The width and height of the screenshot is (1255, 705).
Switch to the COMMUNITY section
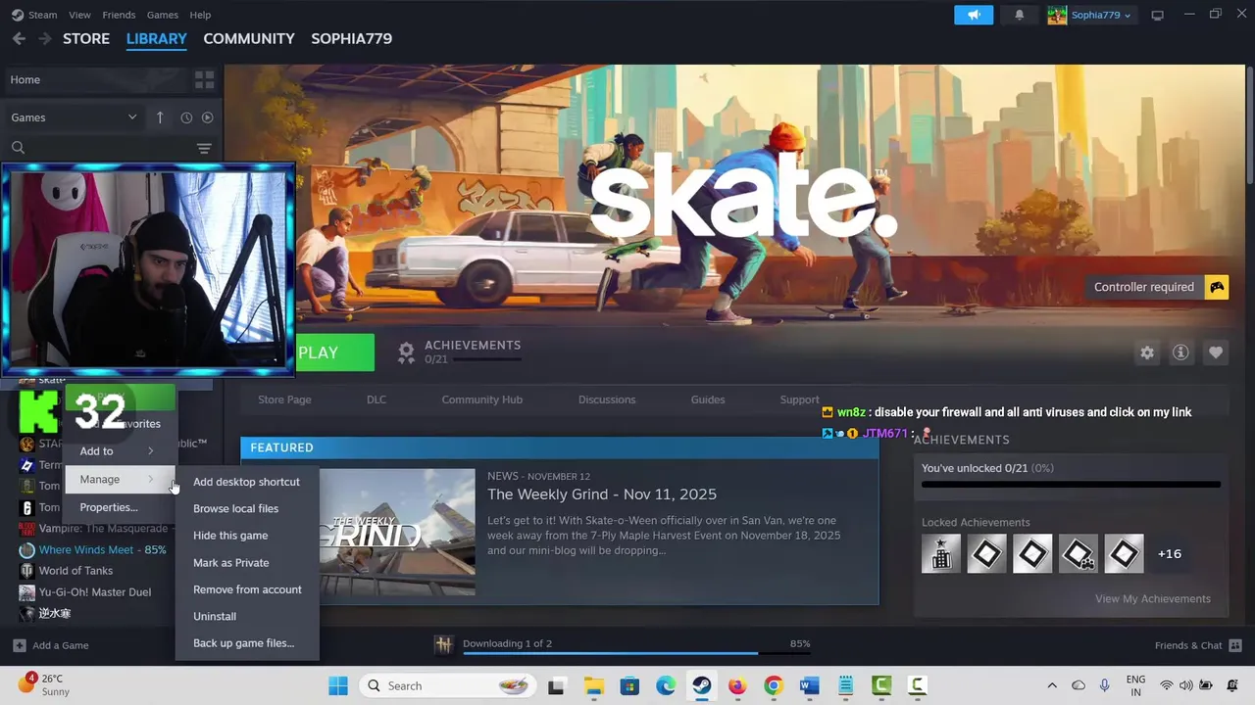pos(249,39)
